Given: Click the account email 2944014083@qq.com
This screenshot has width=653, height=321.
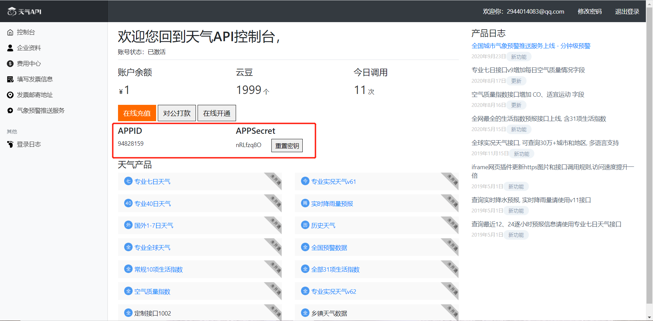Looking at the screenshot, I should coord(535,12).
